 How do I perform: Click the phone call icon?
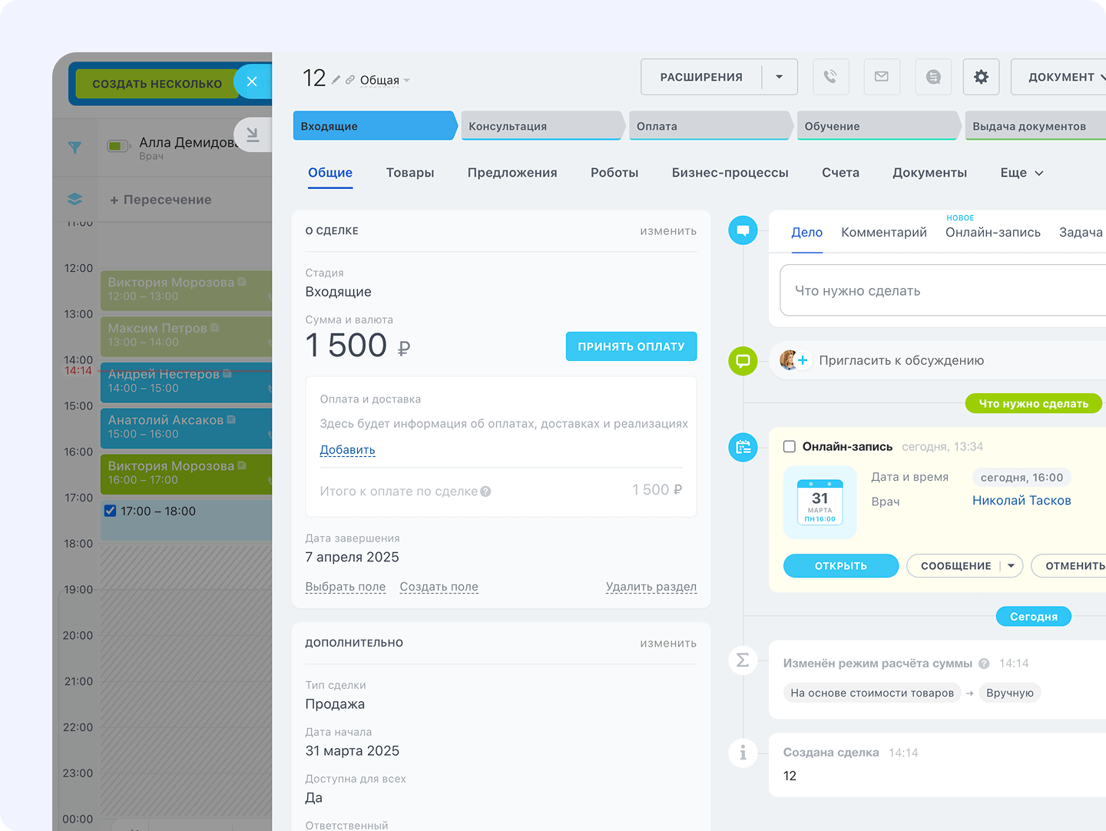830,77
